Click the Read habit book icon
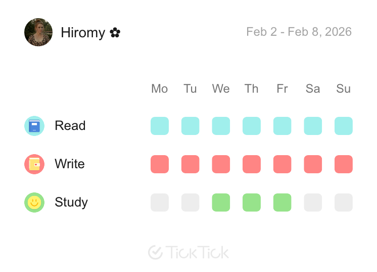 [34, 126]
